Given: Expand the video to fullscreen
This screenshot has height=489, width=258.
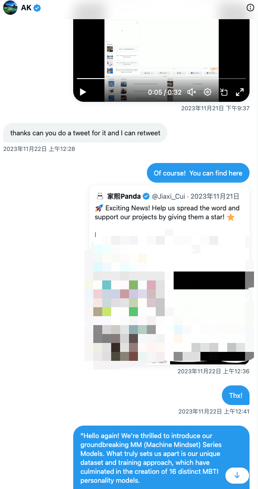Looking at the screenshot, I should tap(240, 92).
